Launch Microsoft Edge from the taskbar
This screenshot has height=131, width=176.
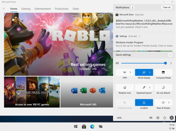click(92, 126)
